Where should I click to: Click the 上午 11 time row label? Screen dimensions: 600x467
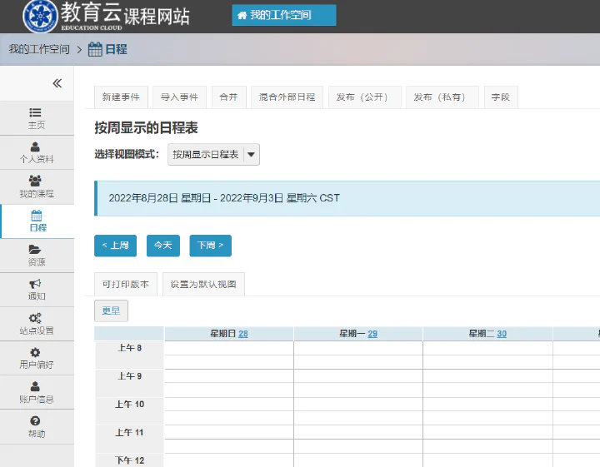[130, 433]
